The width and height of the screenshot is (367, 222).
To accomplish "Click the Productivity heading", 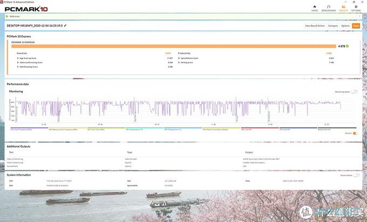I will coord(184,53).
